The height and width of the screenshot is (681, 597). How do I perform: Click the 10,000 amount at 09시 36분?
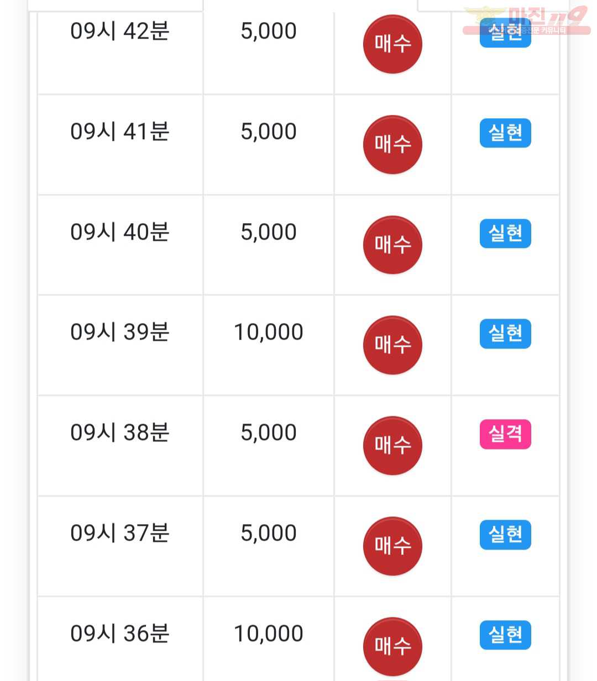pos(269,634)
